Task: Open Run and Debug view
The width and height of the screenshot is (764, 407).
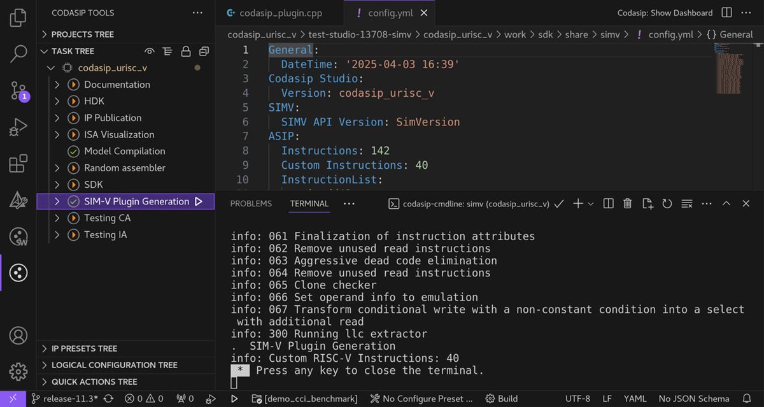Action: (x=18, y=127)
